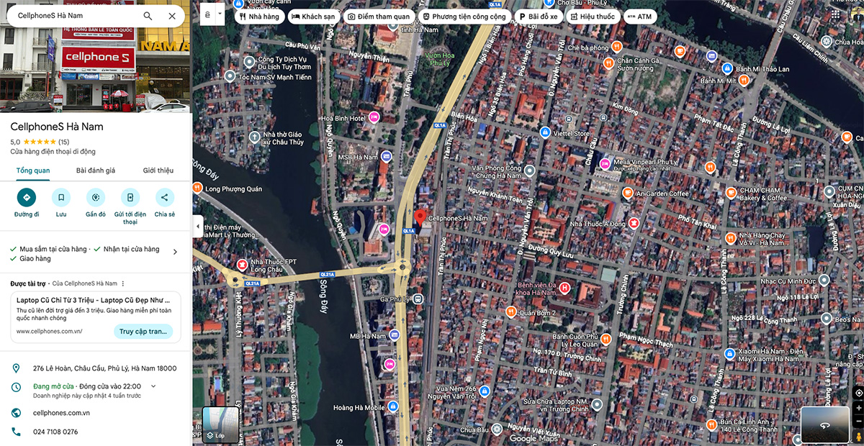This screenshot has height=446, width=864.
Task: Open the Bài đánh giá tab
Action: [96, 170]
